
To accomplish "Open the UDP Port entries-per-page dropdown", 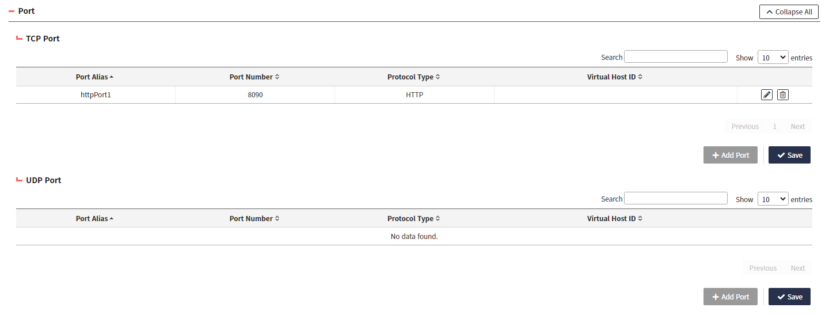I will click(x=773, y=199).
